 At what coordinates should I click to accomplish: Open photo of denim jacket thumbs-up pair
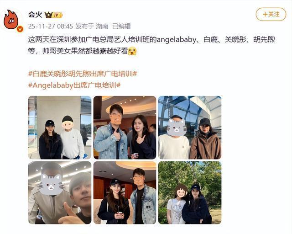pos(125,128)
